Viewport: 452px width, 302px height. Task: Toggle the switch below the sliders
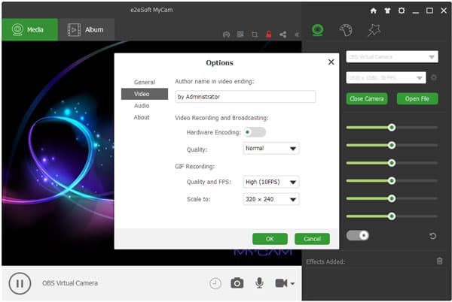357,235
